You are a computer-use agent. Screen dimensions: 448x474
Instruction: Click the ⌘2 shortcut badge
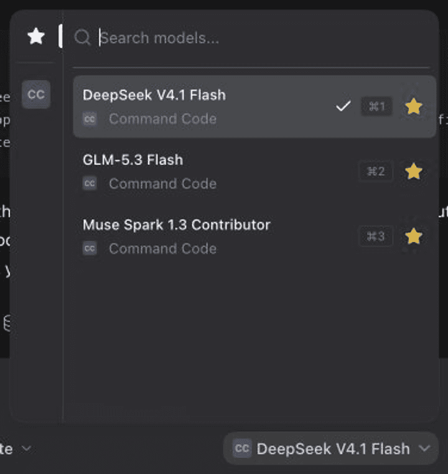click(x=376, y=172)
